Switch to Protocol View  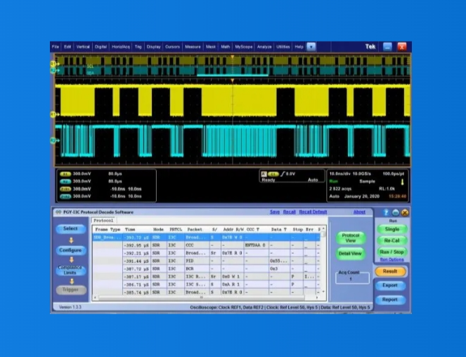click(x=349, y=238)
